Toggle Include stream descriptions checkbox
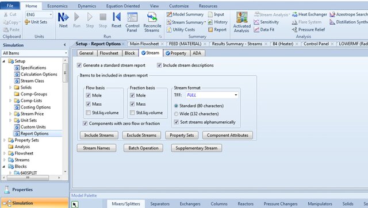The image size is (368, 208). click(x=159, y=65)
